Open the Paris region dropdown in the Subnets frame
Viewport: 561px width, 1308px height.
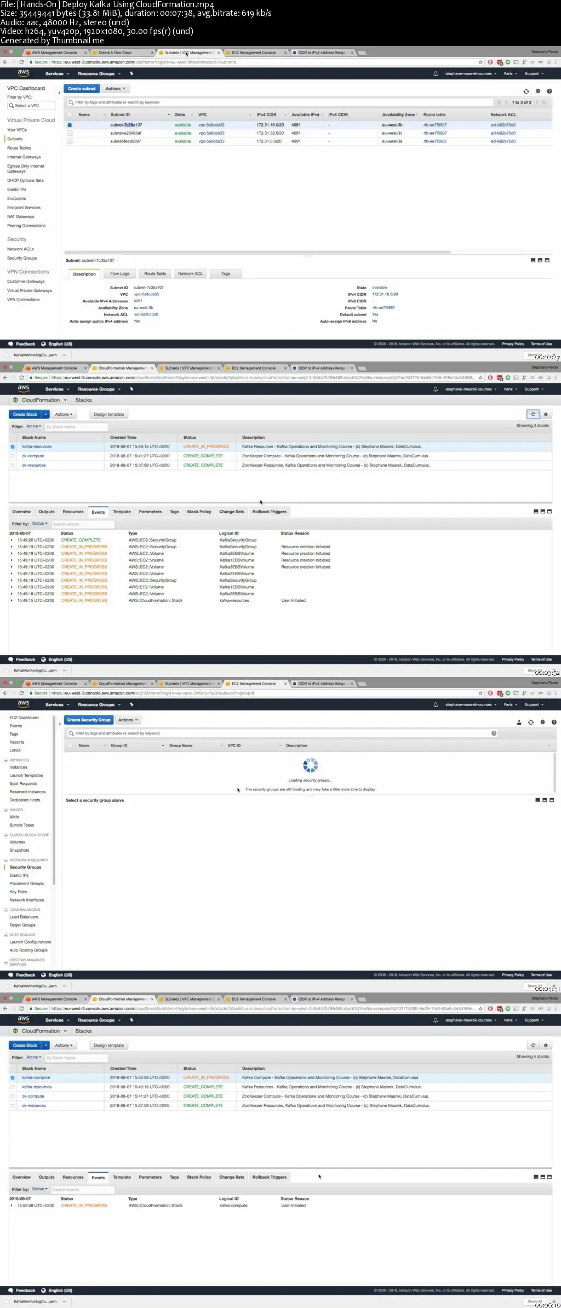tap(511, 74)
